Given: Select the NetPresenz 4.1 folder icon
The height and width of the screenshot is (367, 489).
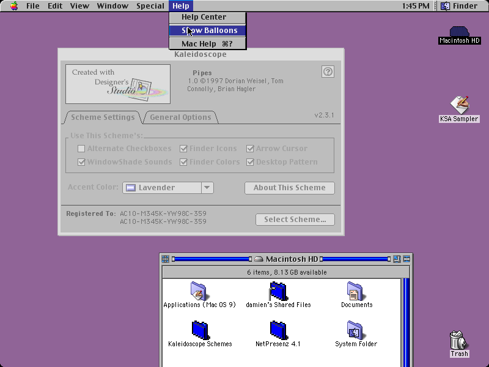Looking at the screenshot, I should point(278,330).
